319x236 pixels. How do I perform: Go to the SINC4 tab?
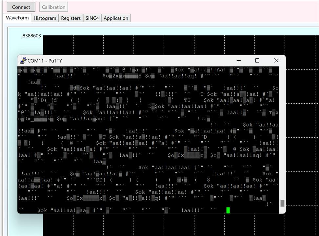[92, 18]
